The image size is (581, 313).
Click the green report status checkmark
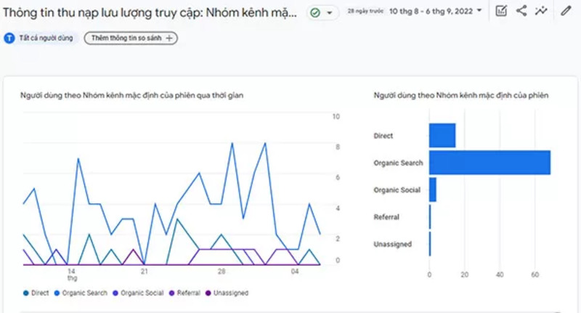pyautogui.click(x=315, y=13)
